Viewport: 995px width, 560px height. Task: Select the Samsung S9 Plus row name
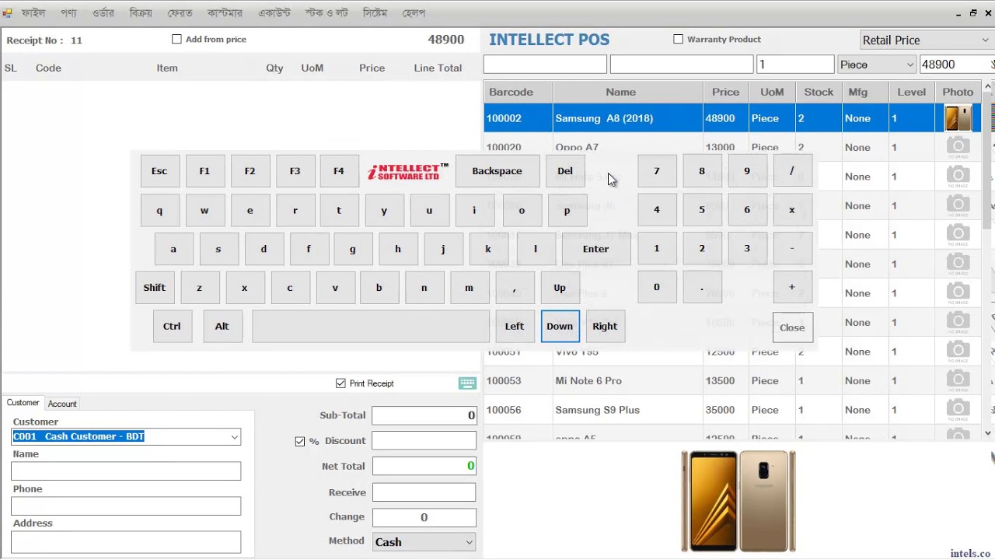(x=597, y=410)
